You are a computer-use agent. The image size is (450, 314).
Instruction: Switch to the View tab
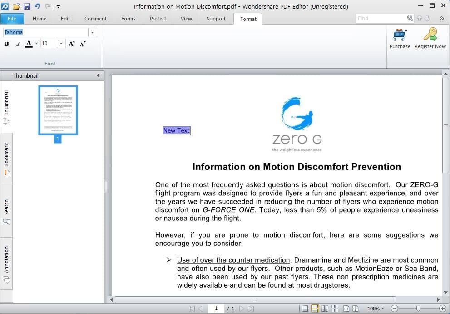click(x=186, y=19)
